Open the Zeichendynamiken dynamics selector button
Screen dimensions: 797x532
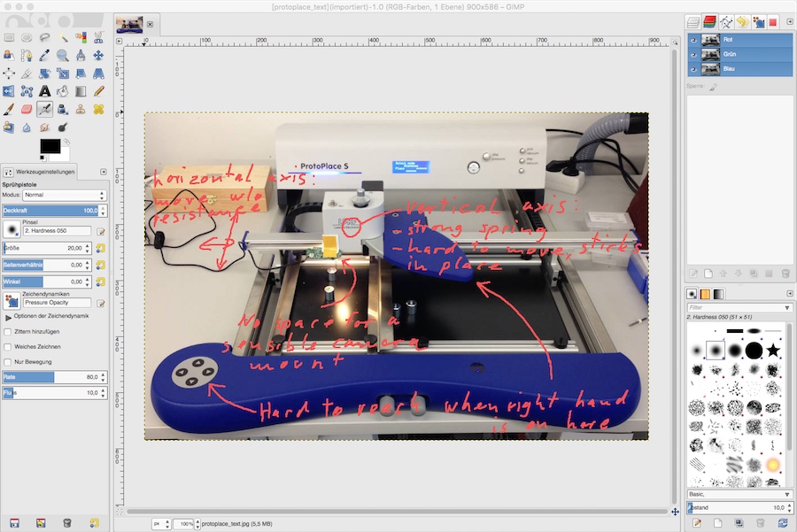pyautogui.click(x=12, y=301)
